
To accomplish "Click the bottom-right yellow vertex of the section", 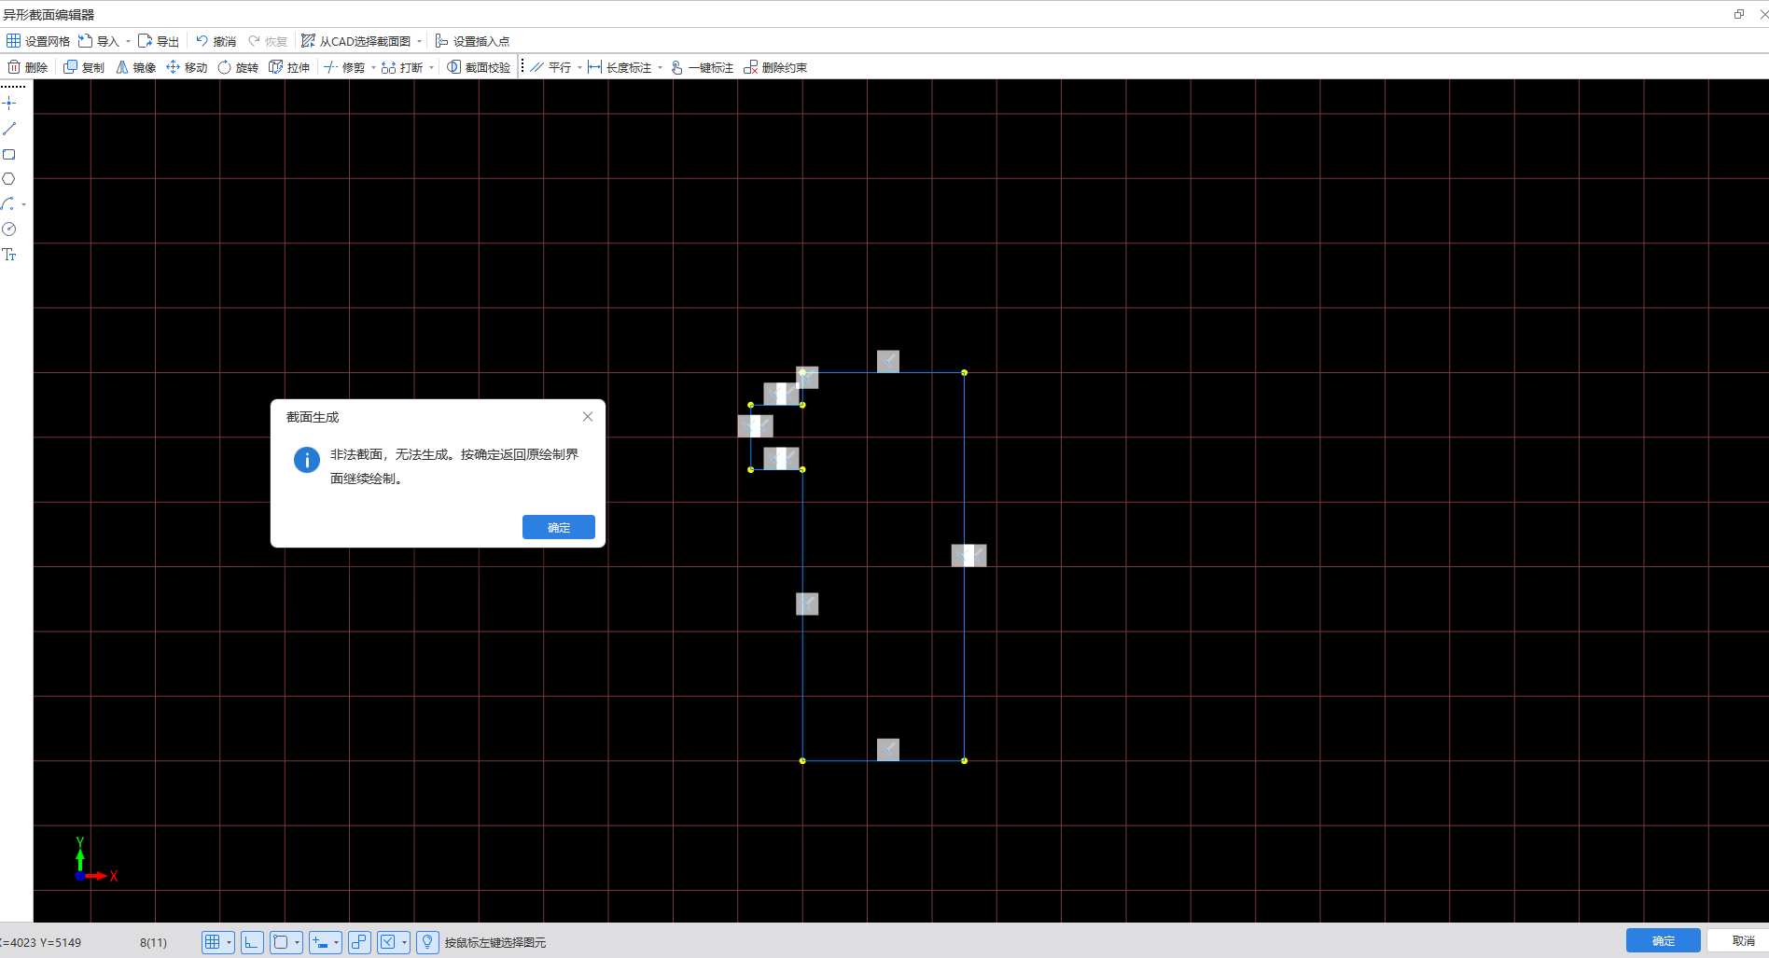I will (964, 761).
